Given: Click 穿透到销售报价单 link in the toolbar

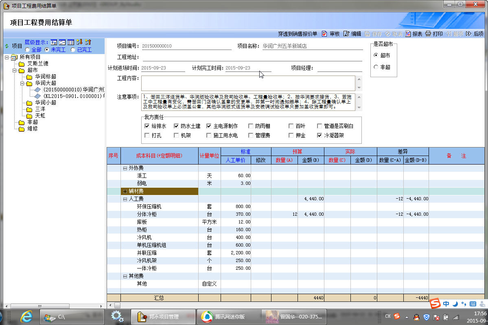Looking at the screenshot, I should (x=298, y=34).
